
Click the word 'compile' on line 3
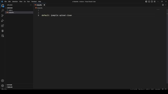click(55, 15)
